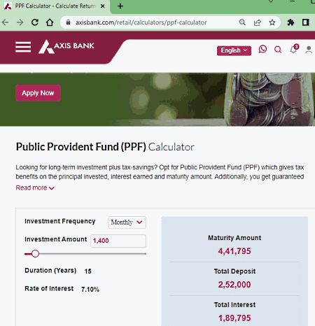
Task: Reload the page with refresh icon
Action: pos(35,22)
